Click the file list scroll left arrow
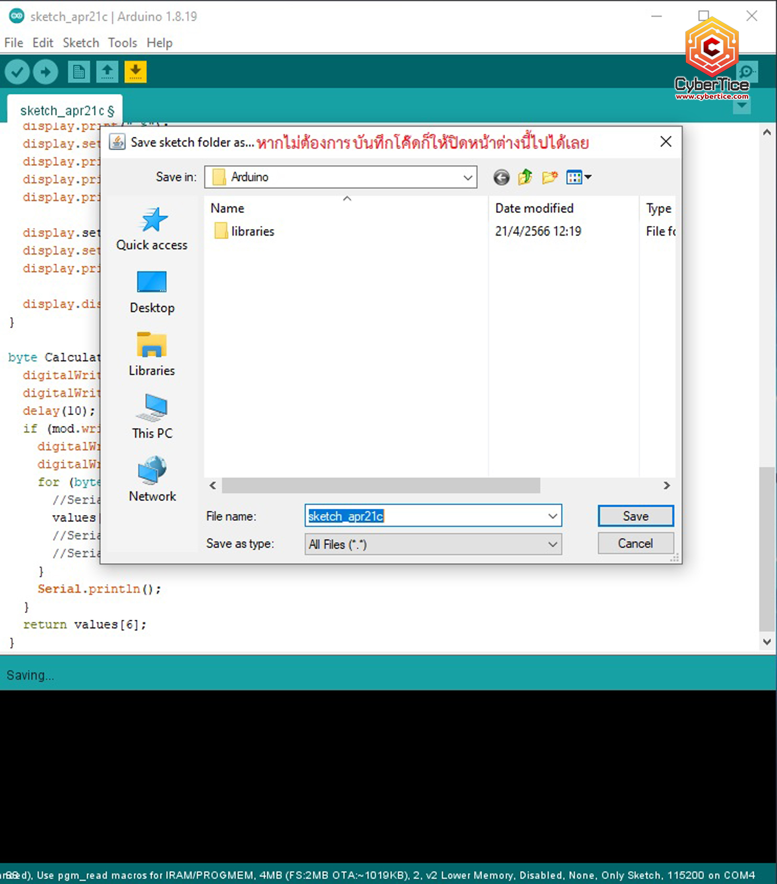777x884 pixels. point(213,486)
